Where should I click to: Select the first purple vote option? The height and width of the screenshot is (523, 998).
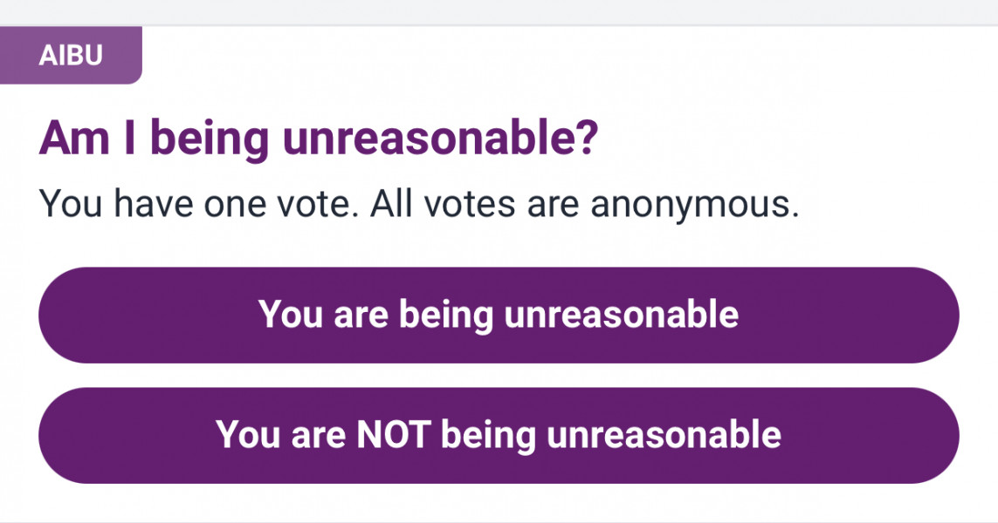[x=499, y=315]
